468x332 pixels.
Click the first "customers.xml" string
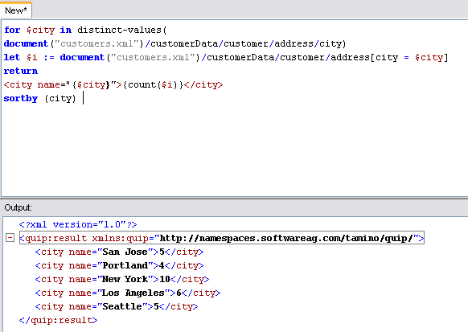(96, 43)
